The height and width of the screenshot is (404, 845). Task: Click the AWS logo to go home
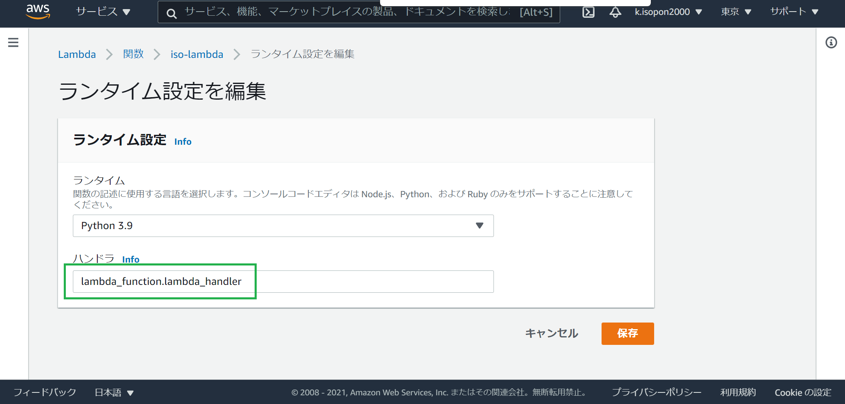tap(38, 12)
